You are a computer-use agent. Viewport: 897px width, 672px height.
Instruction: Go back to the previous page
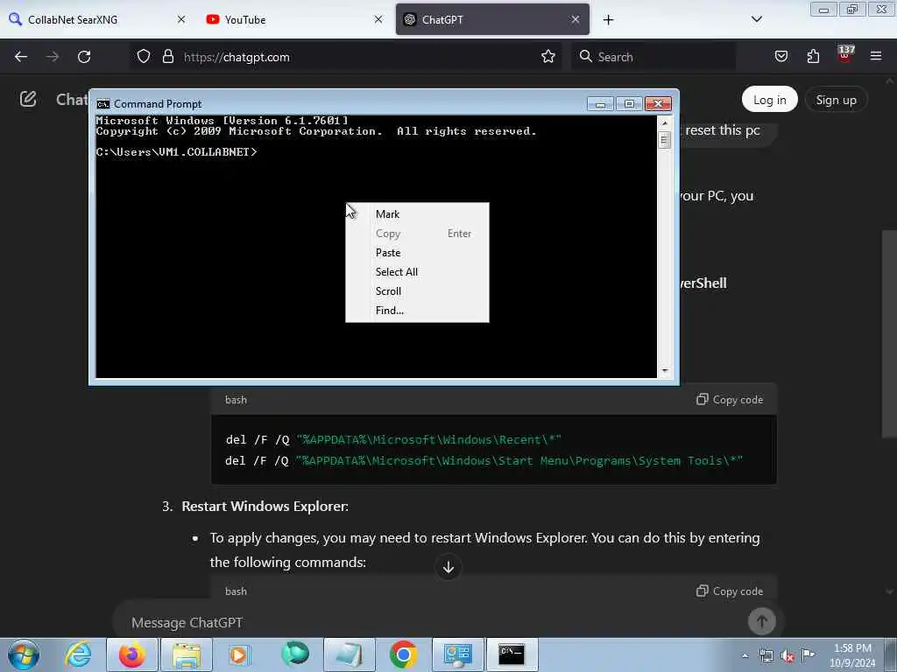point(21,57)
